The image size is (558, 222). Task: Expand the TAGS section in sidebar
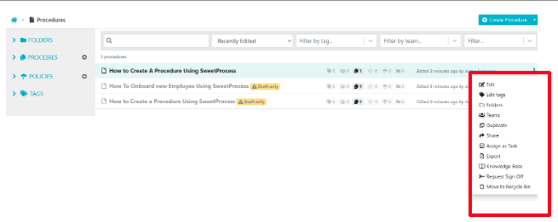click(x=14, y=94)
